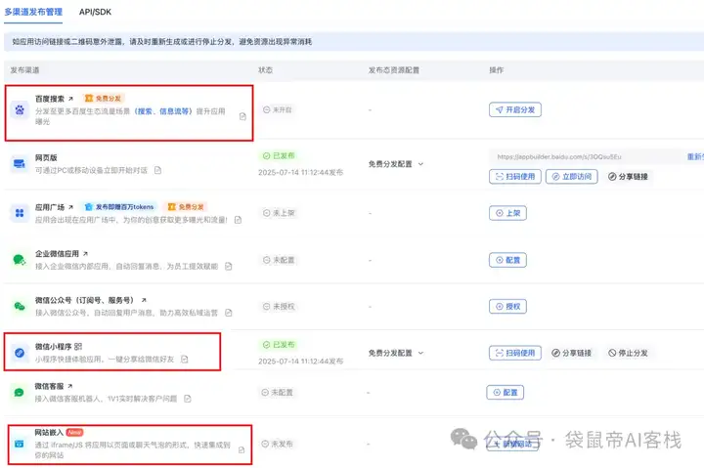Viewport: 704px width, 468px height.
Task: Open the doc icon in 微信公众号 row
Action: tap(229, 313)
